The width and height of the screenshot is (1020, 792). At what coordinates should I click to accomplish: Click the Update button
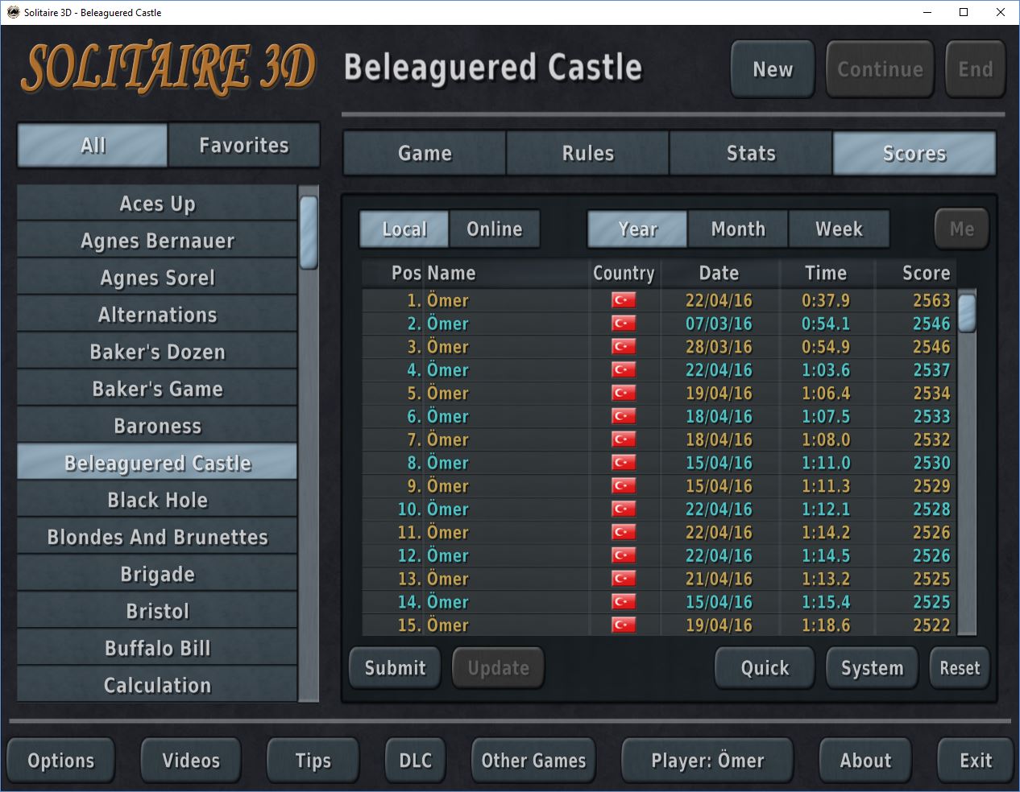coord(498,668)
